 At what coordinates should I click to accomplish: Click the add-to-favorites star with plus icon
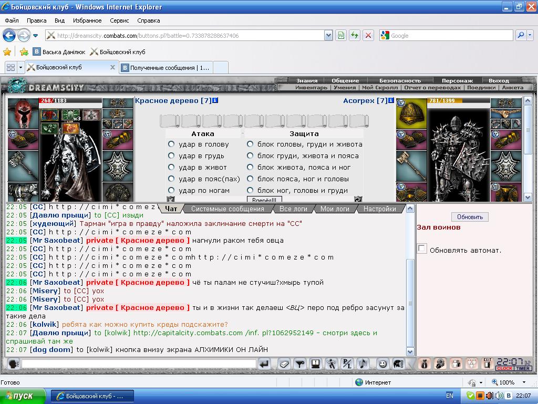[24, 52]
